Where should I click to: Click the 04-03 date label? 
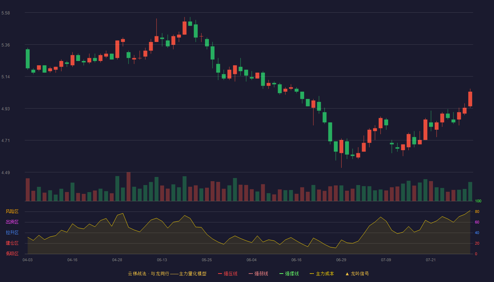click(28, 260)
